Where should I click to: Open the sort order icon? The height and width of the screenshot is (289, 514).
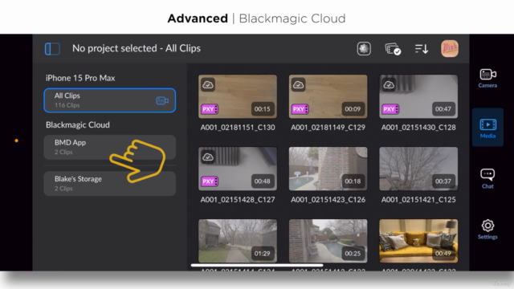coord(421,49)
